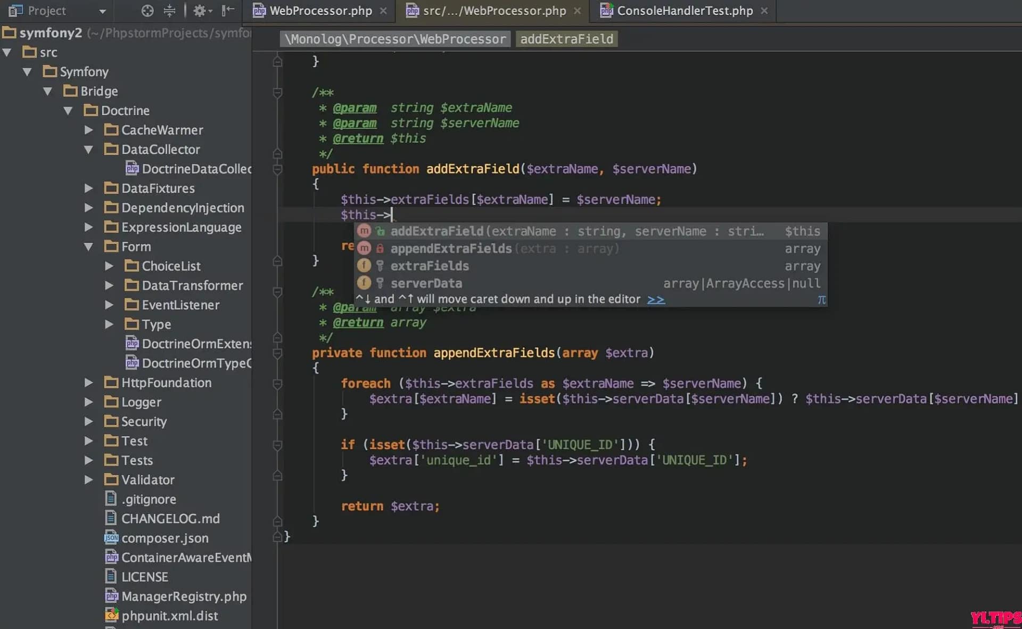
Task: Click the addExtraField breadcrumb
Action: (566, 39)
